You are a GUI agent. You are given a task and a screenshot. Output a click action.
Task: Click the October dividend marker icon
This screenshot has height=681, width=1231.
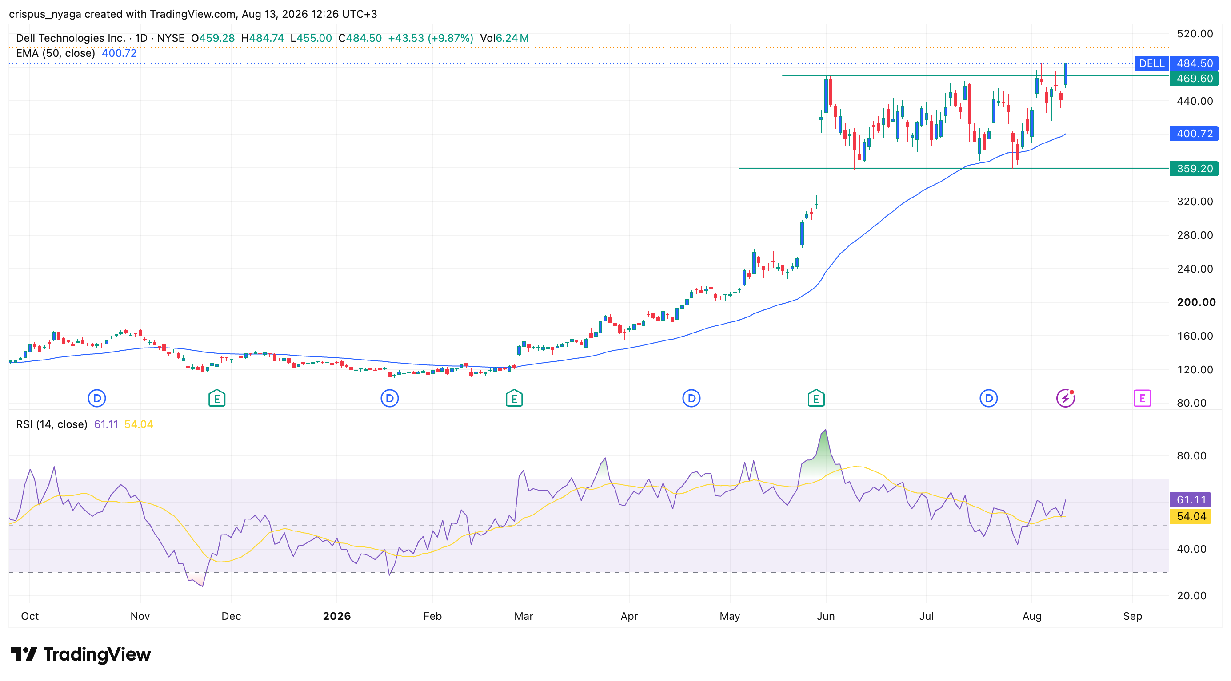point(97,398)
